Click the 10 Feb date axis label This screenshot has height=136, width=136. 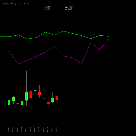(x=56, y=129)
